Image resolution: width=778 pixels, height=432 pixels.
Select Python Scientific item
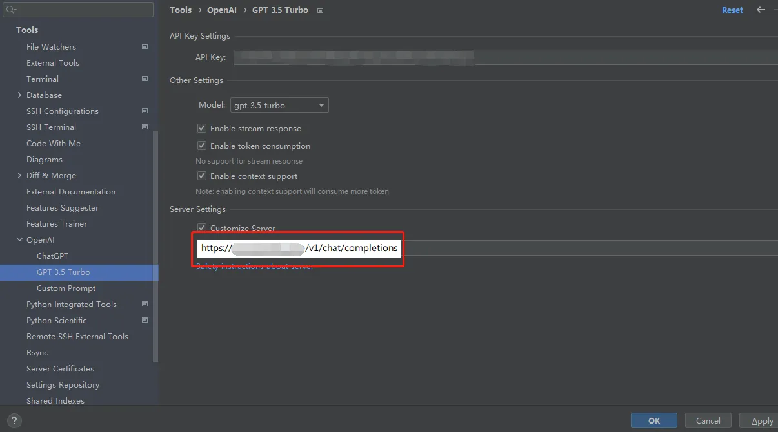coord(56,320)
